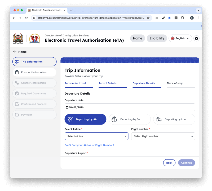This screenshot has width=212, height=191.
Task: Click the Home button in header
Action: (x=138, y=38)
